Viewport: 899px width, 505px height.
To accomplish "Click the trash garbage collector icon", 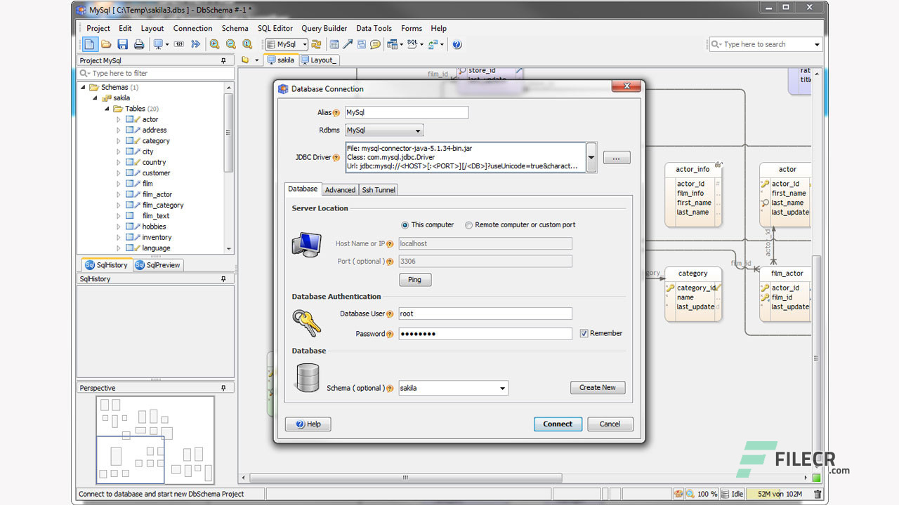I will click(818, 494).
